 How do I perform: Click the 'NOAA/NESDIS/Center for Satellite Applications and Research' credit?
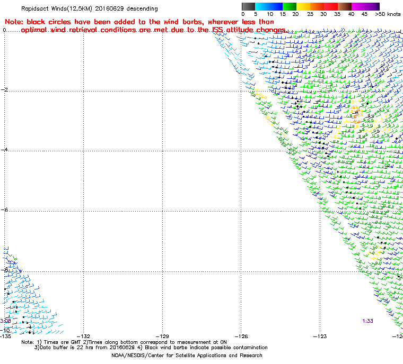187,356
